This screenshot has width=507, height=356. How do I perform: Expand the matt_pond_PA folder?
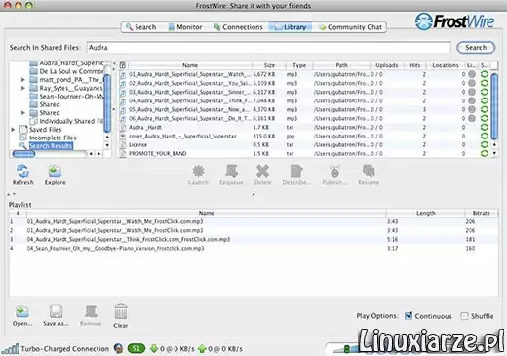tap(23, 79)
